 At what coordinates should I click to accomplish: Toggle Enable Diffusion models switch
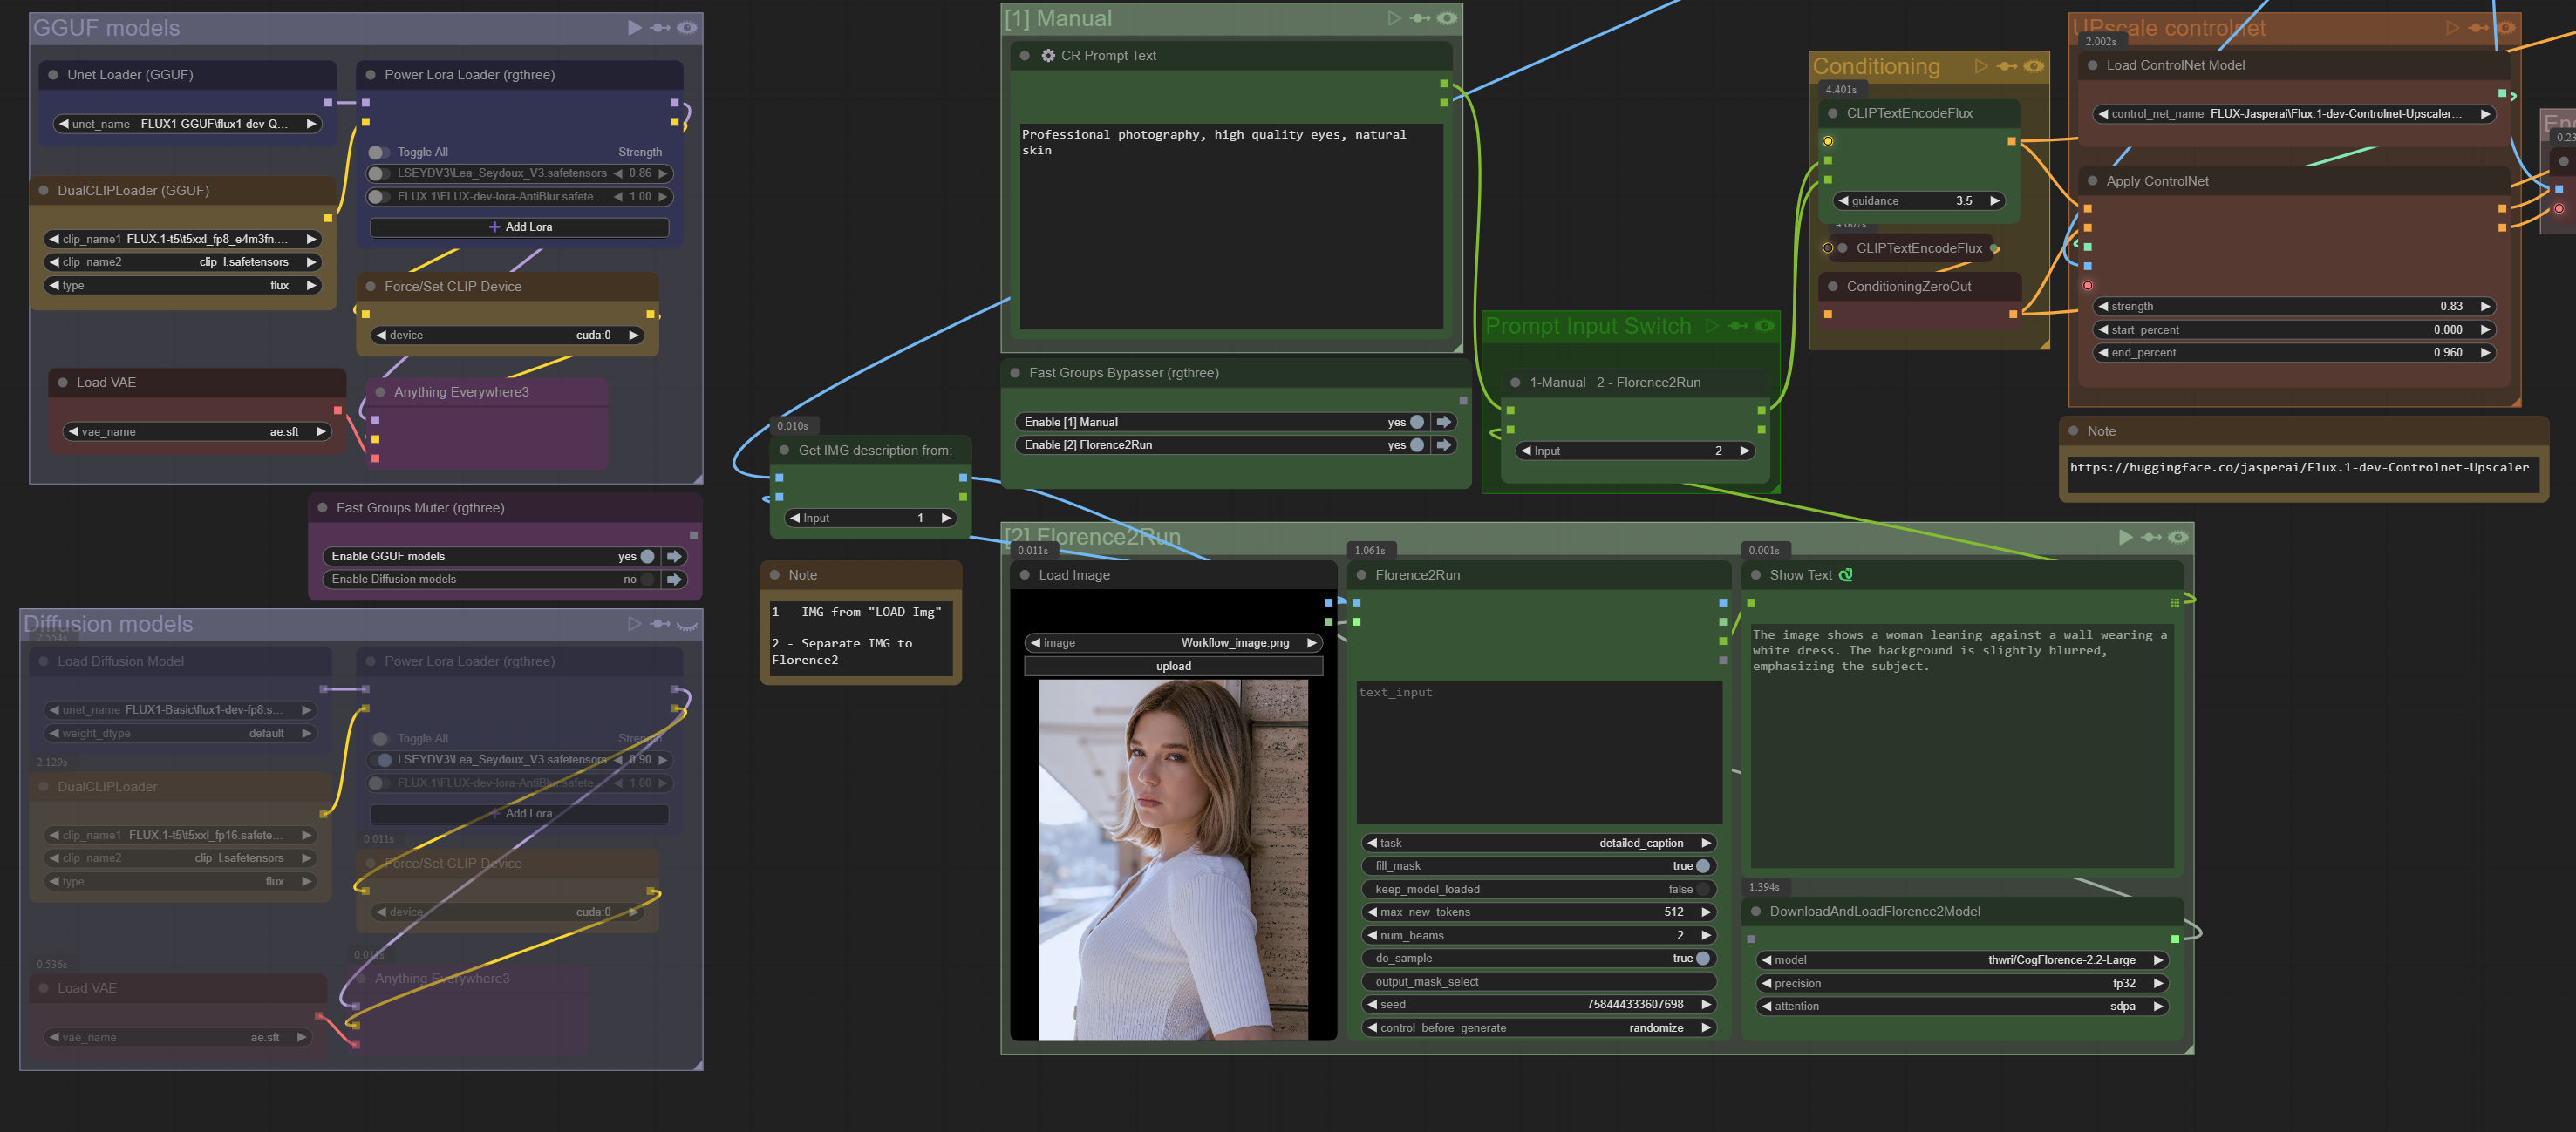click(647, 580)
